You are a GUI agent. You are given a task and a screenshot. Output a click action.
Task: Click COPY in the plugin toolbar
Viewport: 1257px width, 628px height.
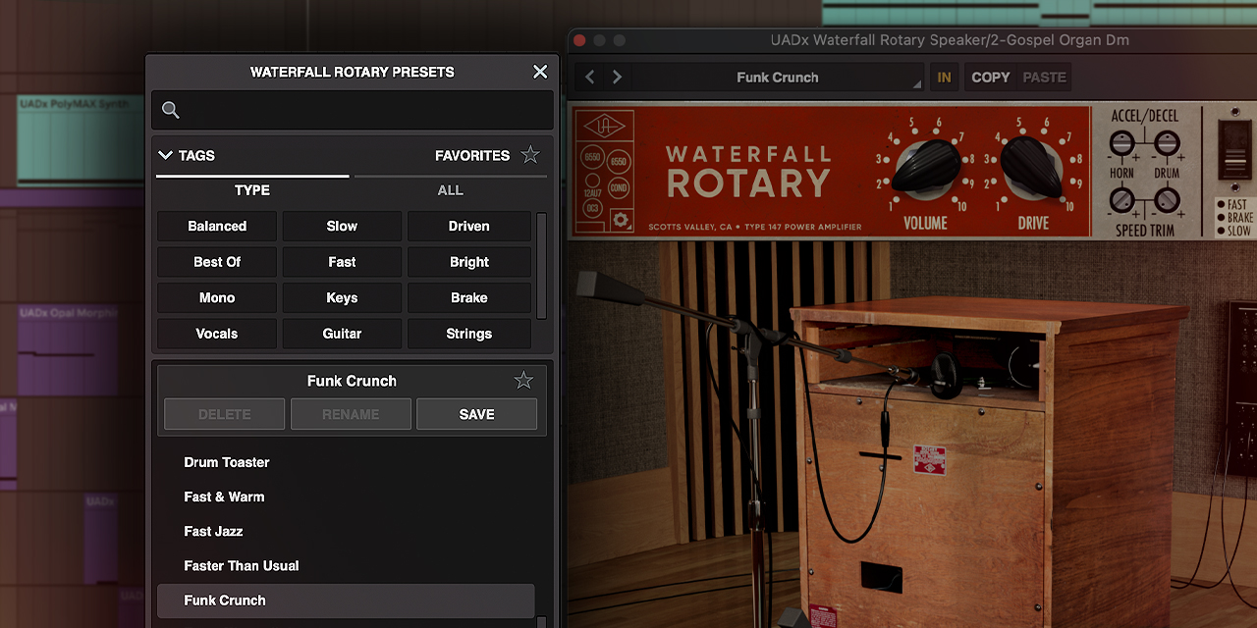[990, 78]
